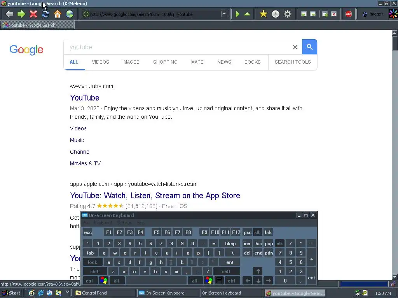Click the youtube search input box
Image resolution: width=398 pixels, height=298 pixels.
(x=178, y=47)
